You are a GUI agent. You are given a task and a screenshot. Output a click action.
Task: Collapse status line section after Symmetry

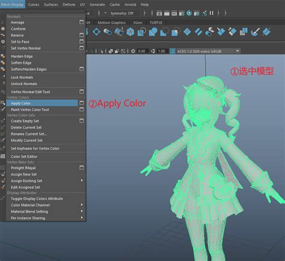point(144,13)
